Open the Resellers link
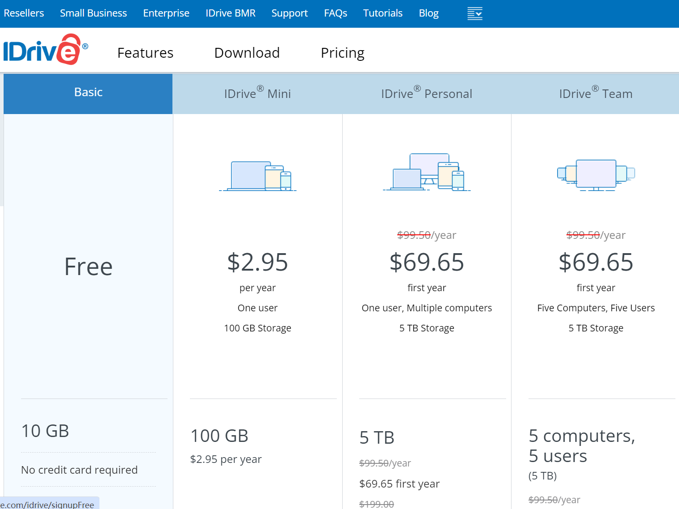Screen dimensions: 679x509 click(x=24, y=13)
